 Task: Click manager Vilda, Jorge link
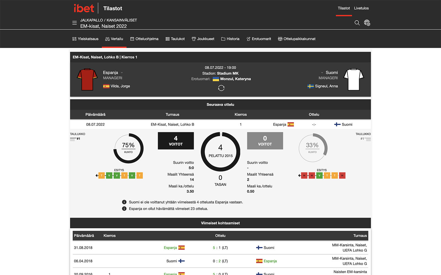click(120, 86)
